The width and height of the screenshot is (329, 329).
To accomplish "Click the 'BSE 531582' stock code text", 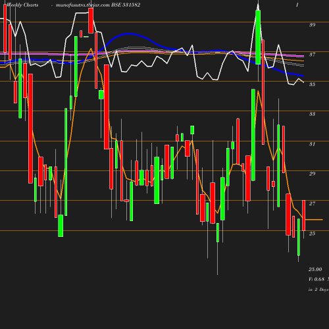I will pos(126,5).
